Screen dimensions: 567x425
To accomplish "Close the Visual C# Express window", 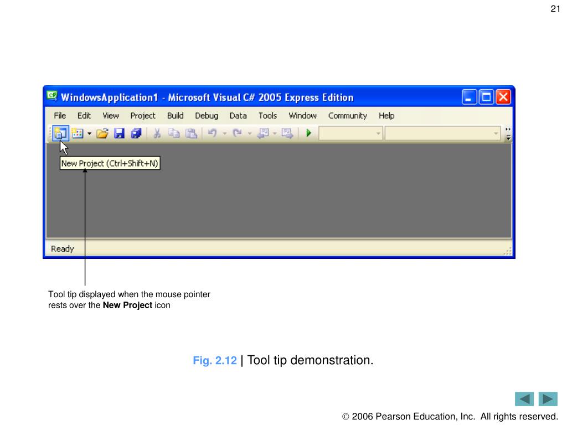I will tap(503, 97).
